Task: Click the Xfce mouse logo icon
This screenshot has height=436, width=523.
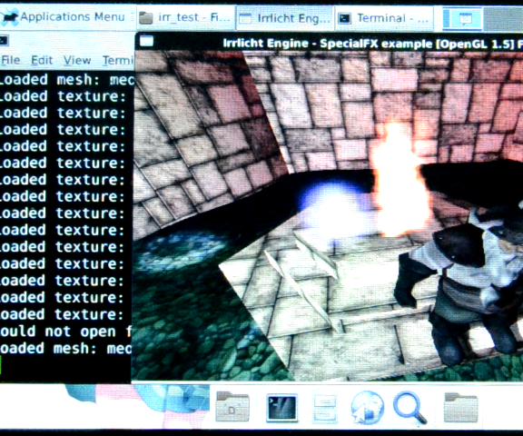Action: 9,17
